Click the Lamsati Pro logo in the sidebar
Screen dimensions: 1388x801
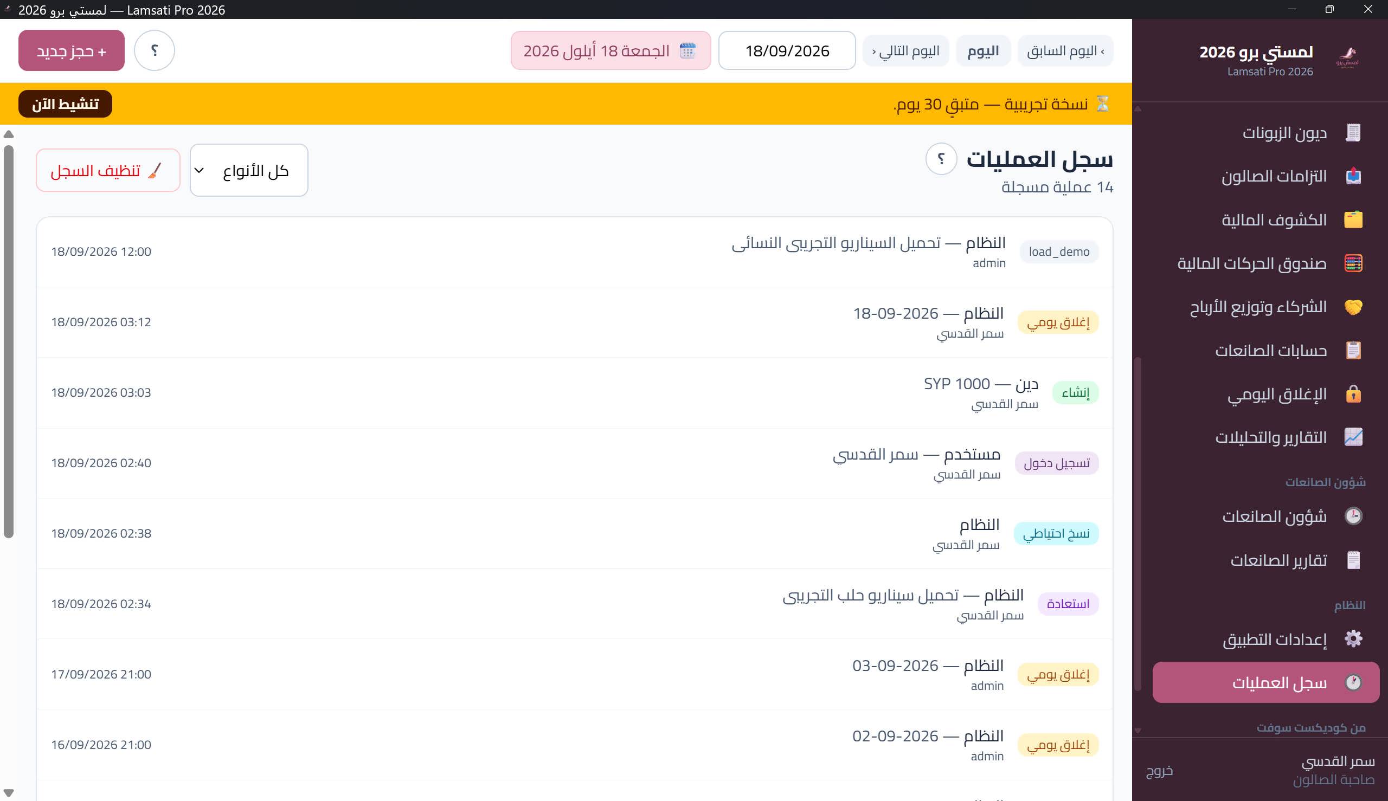1347,57
